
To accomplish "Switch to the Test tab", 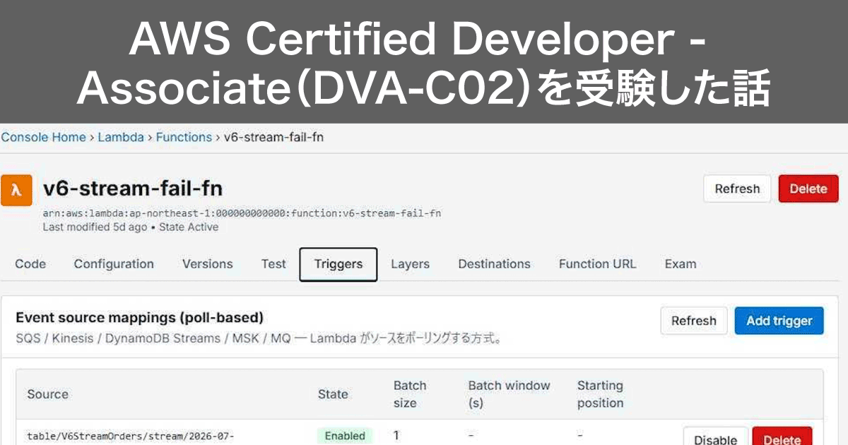I will pos(273,264).
